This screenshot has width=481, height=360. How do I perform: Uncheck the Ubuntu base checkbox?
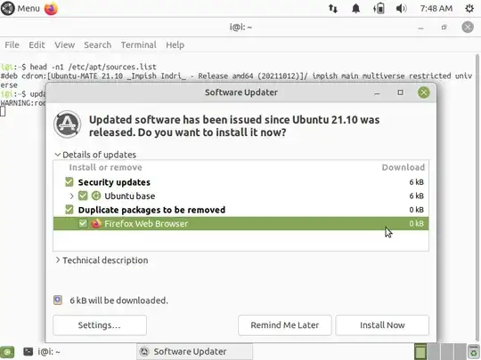click(83, 196)
